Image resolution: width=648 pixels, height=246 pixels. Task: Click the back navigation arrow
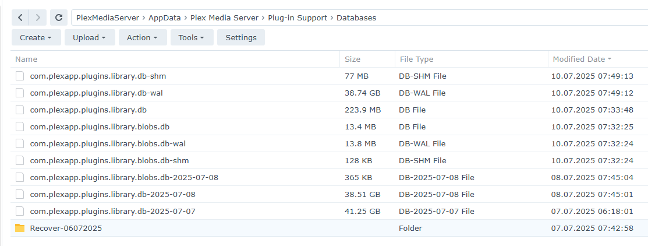[x=20, y=17]
